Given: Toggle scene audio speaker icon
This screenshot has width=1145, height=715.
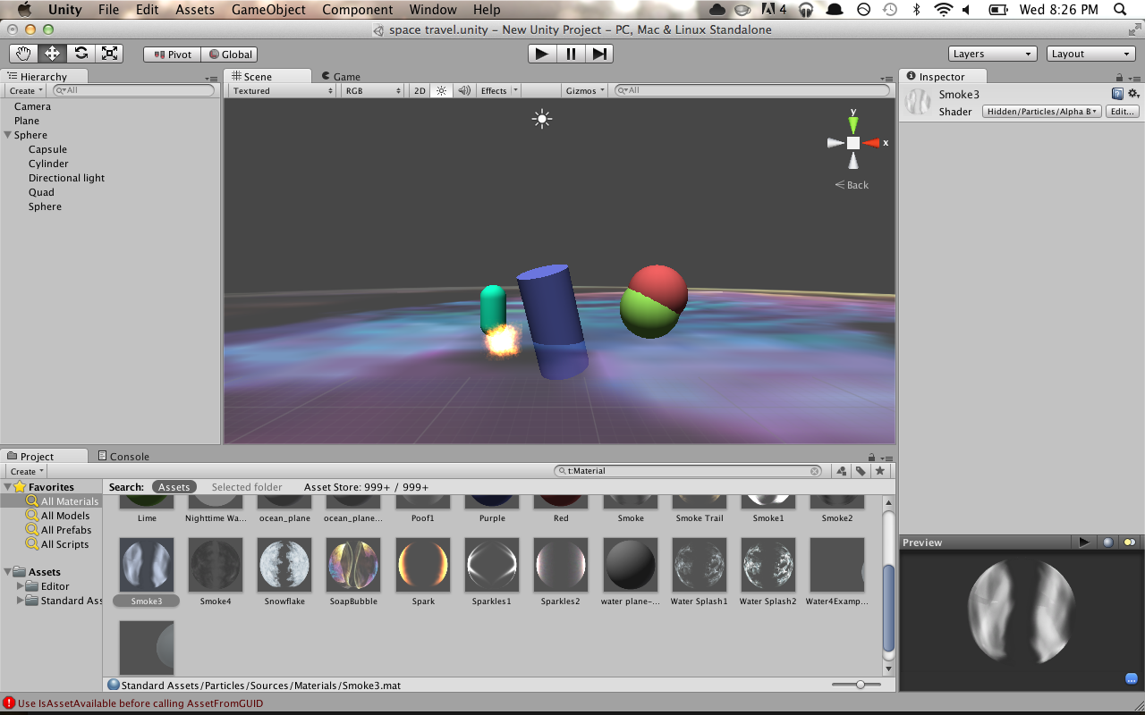Looking at the screenshot, I should click(x=464, y=90).
